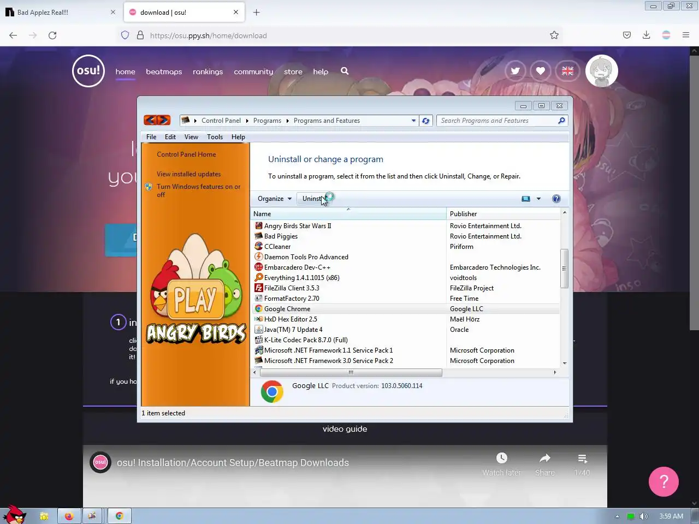Open View installed updates link
Image resolution: width=699 pixels, height=524 pixels.
(188, 174)
